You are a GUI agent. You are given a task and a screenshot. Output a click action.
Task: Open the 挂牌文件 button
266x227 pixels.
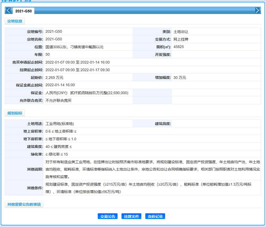point(131,216)
